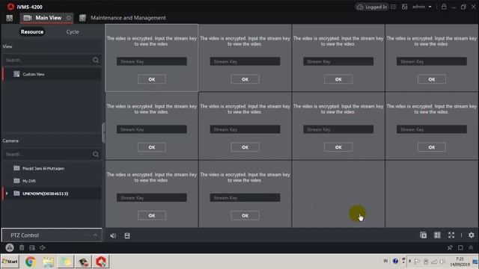Open blue help icon in system tray
Image resolution: width=479 pixels, height=269 pixels.
tap(395, 261)
